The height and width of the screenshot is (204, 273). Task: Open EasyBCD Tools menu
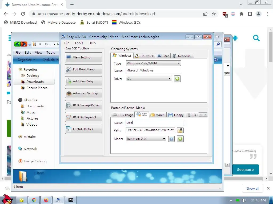pos(79,43)
